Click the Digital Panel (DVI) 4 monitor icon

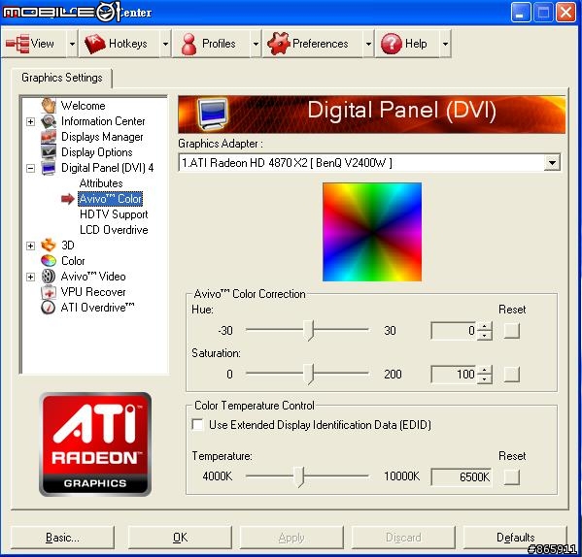[49, 168]
